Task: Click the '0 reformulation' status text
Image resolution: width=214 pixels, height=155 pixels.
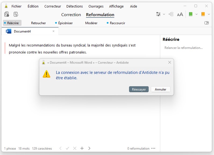Action: (x=138, y=149)
